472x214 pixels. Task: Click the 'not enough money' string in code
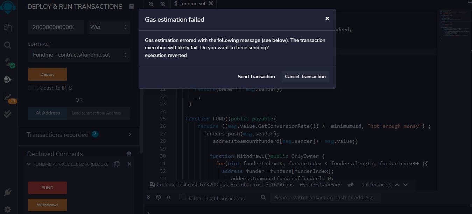396,126
